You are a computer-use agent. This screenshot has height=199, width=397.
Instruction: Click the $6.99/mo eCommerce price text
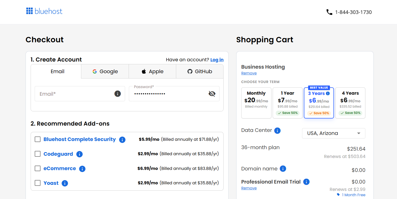pos(148,168)
